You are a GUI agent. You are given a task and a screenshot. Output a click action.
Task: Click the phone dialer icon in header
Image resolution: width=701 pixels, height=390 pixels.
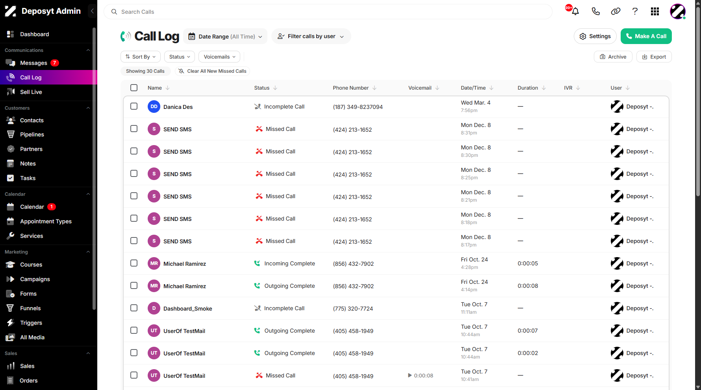[595, 11]
